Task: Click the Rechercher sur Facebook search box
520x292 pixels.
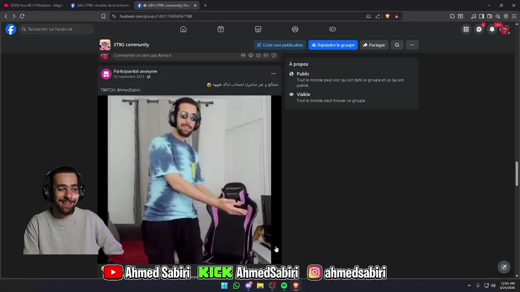Action: point(56,29)
